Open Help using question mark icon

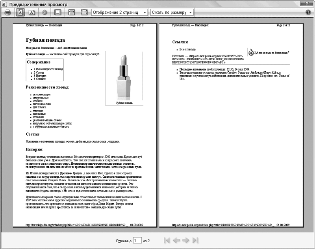pos(308,13)
